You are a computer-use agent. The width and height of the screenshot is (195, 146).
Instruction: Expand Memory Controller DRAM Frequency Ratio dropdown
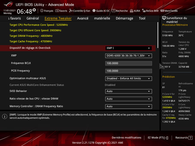point(128,107)
